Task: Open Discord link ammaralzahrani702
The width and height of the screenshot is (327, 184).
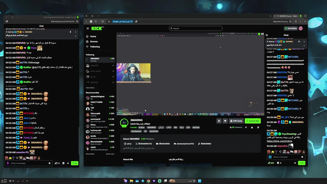Action: [x=184, y=144]
